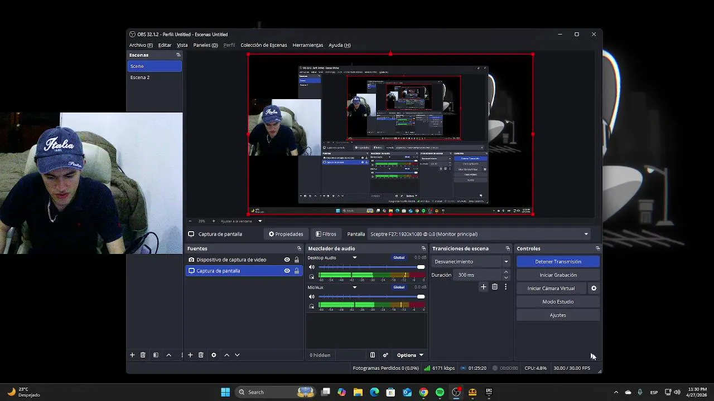Toggle Global badge on Desktop Audio
The image size is (714, 401).
tap(399, 258)
